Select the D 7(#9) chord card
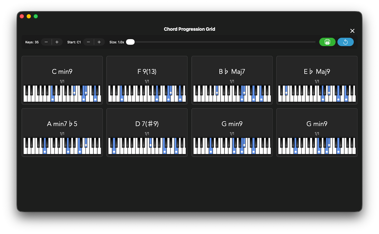379x234 pixels. pos(147,132)
